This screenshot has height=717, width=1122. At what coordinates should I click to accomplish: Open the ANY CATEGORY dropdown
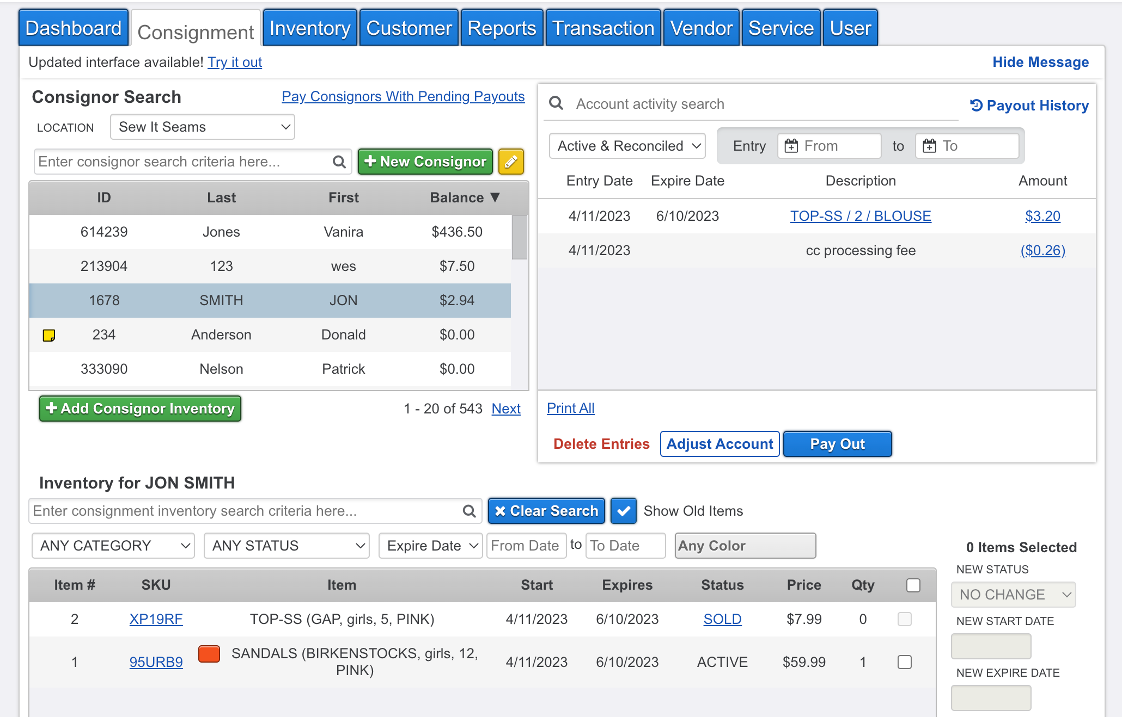[113, 546]
